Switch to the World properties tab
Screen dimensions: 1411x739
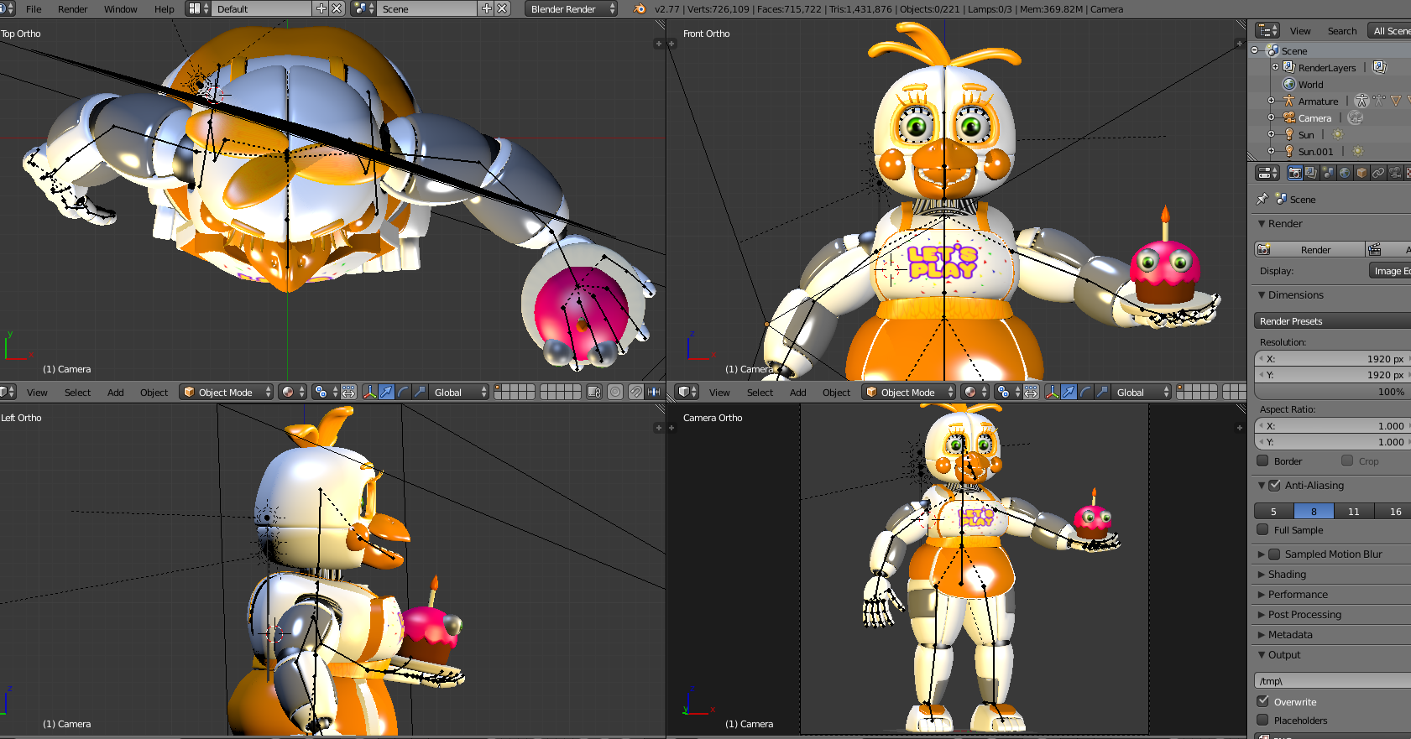pos(1345,173)
